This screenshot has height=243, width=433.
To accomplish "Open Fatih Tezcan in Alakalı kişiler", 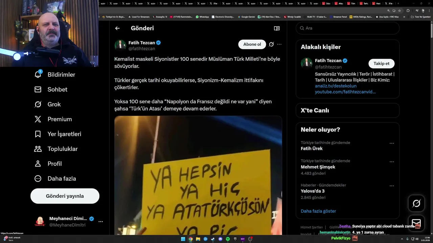I will coord(328,61).
